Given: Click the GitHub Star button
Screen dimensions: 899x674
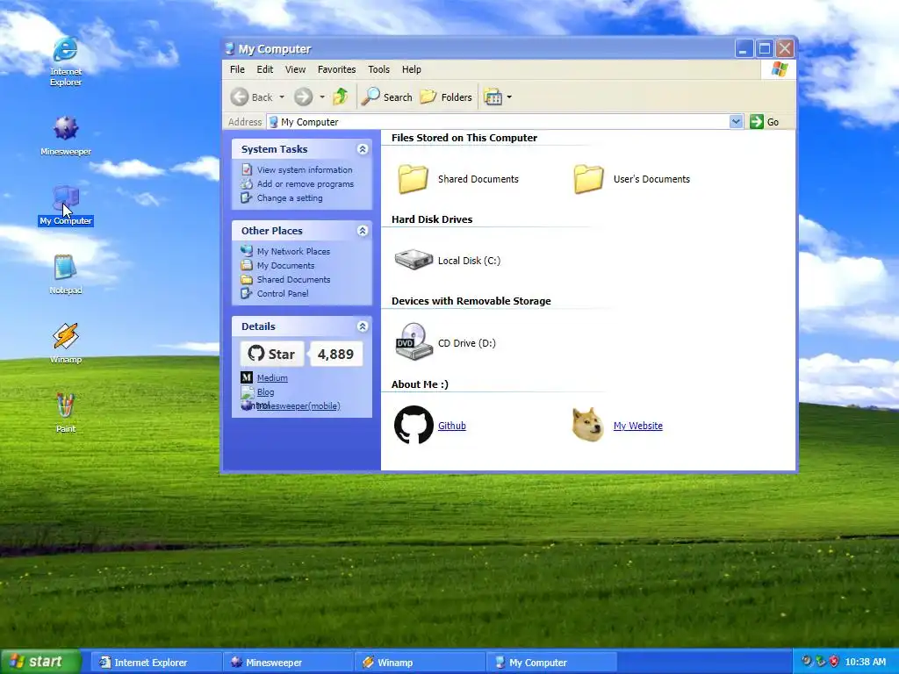Looking at the screenshot, I should [x=272, y=355].
